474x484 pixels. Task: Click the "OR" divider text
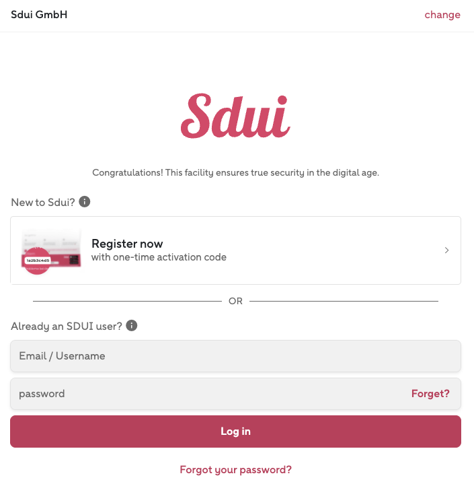tap(235, 301)
